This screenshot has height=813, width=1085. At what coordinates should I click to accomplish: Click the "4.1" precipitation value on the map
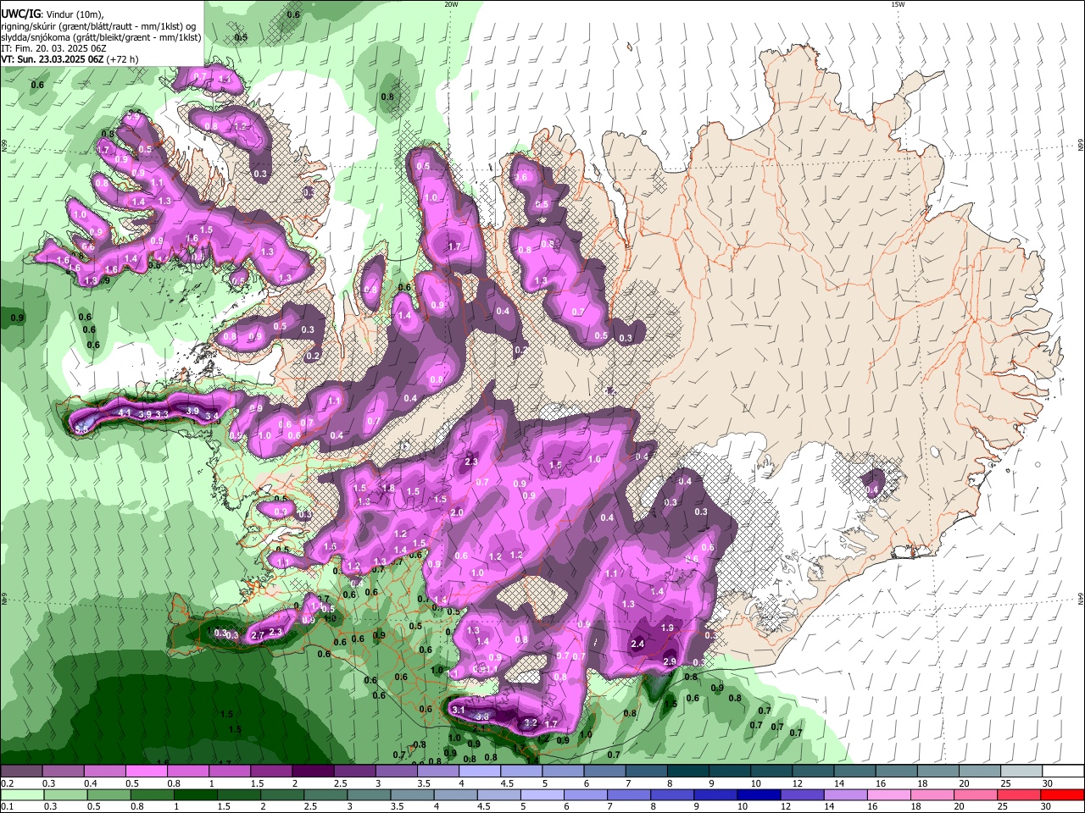(x=125, y=412)
